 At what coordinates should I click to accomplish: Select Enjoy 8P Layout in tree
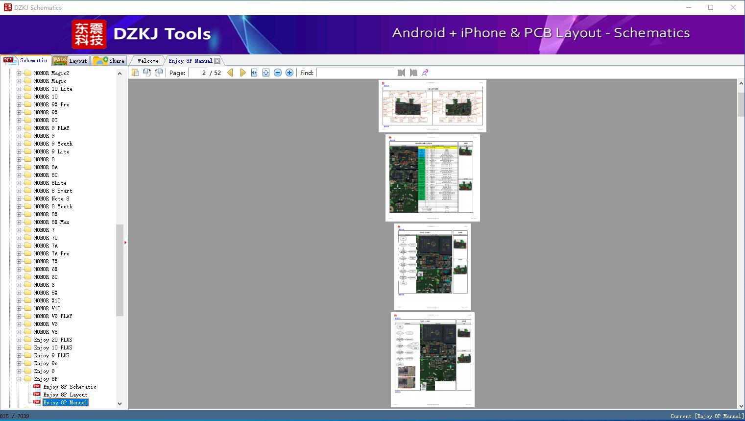[x=65, y=395]
